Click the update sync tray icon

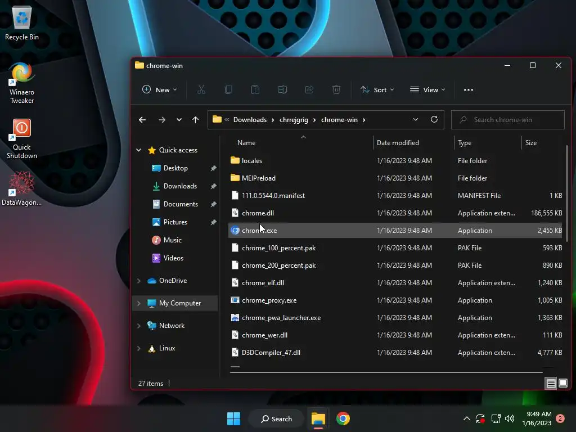(480, 418)
